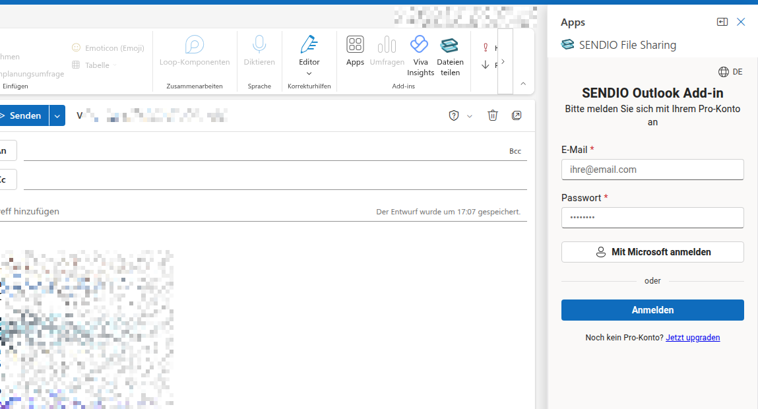This screenshot has height=409, width=758.
Task: Set low importance with down arrow
Action: (486, 65)
